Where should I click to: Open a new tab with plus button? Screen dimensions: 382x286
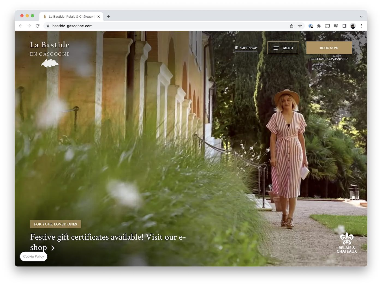[x=109, y=17]
